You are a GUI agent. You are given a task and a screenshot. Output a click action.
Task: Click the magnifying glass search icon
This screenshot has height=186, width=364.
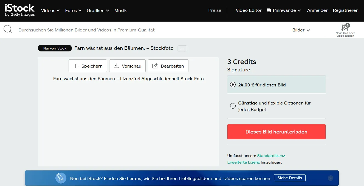point(8,30)
